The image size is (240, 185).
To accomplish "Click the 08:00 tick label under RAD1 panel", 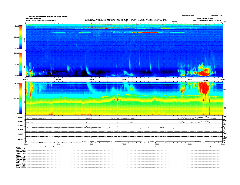I will (x=91, y=80).
